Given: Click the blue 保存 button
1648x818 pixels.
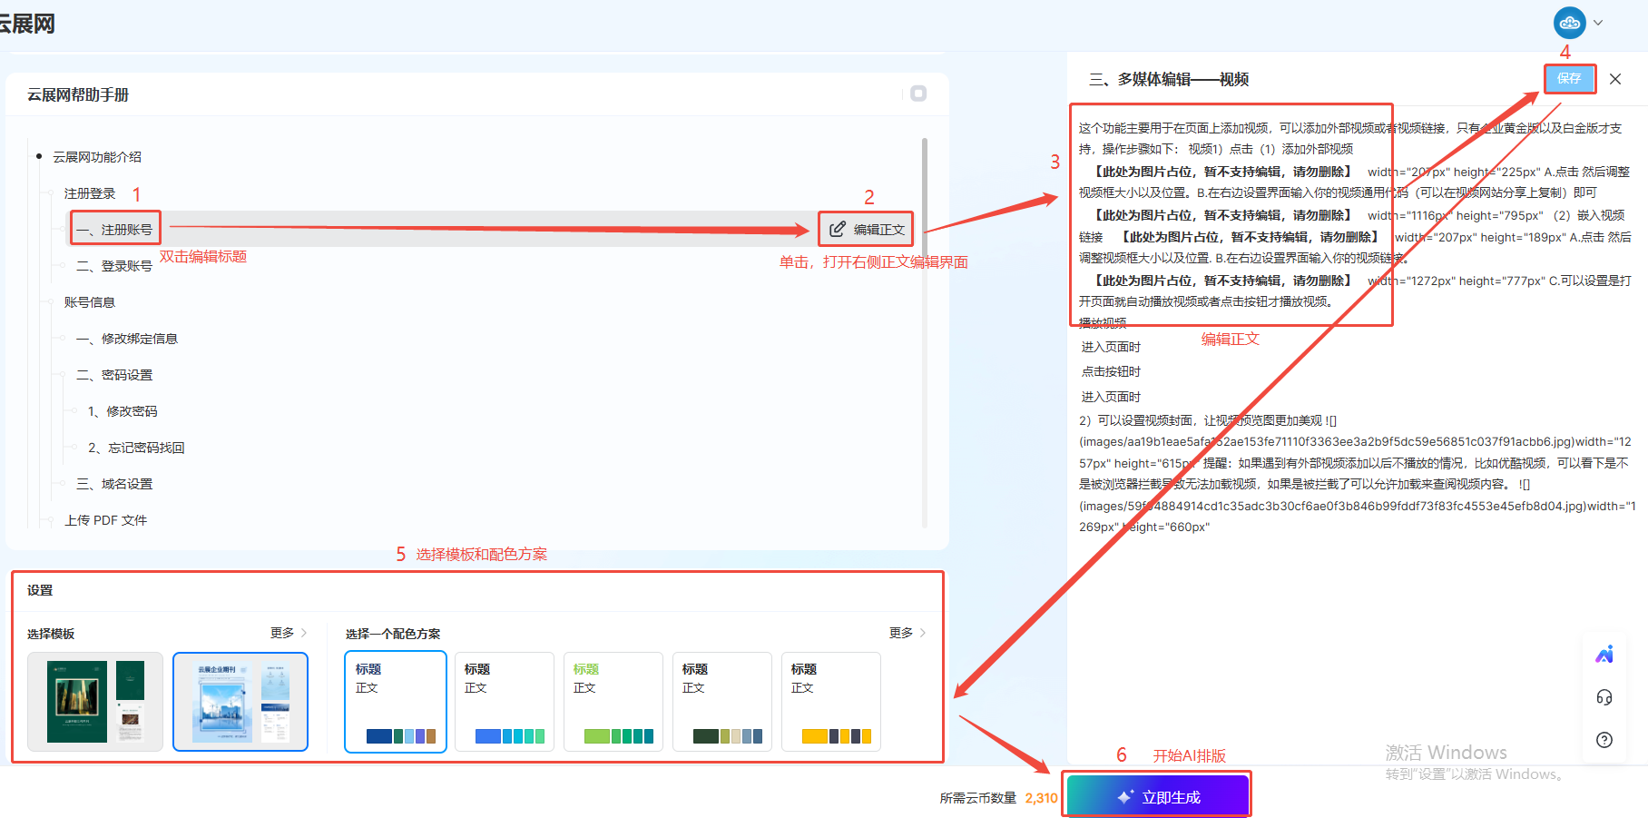Looking at the screenshot, I should coord(1569,79).
